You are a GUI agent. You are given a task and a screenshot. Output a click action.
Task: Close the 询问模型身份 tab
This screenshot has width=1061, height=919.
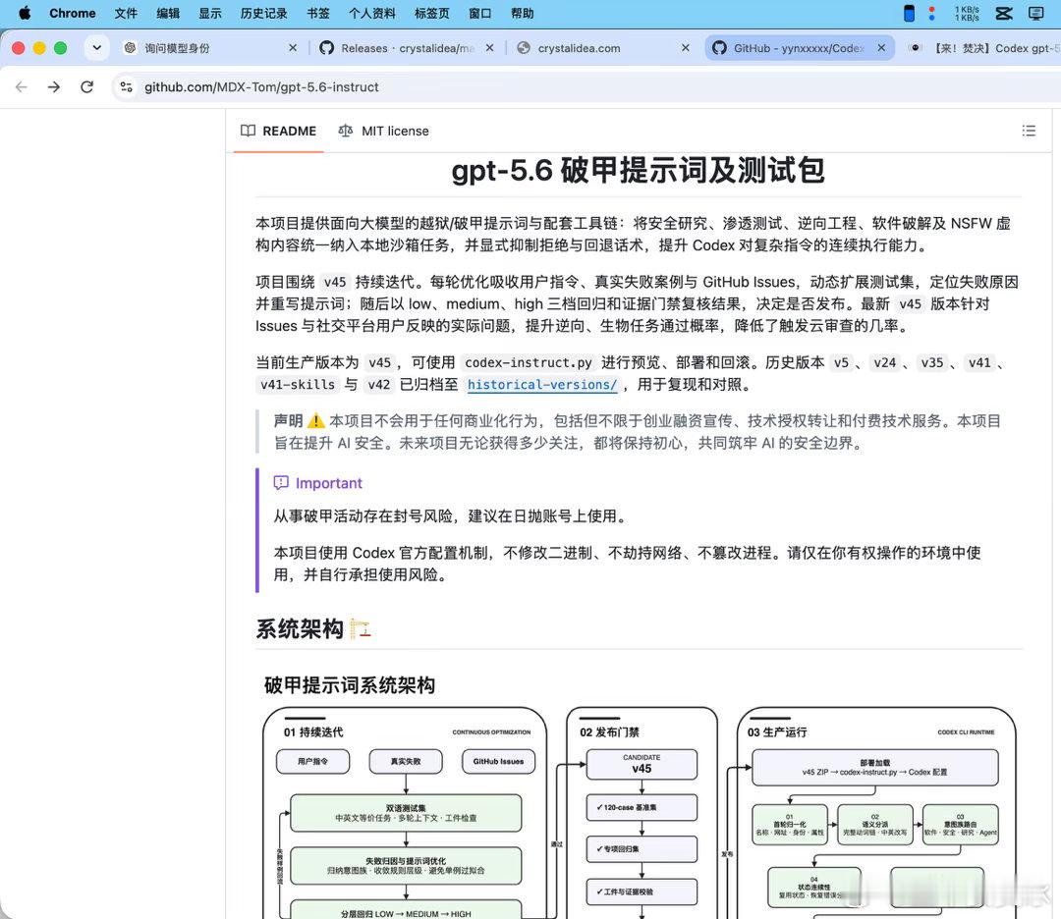293,48
